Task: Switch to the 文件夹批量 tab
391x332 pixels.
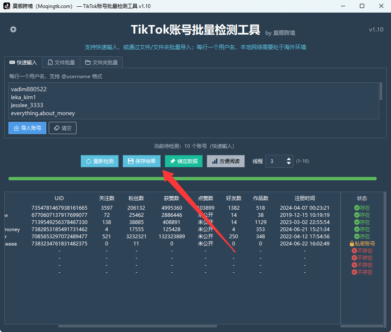Action: click(x=101, y=62)
